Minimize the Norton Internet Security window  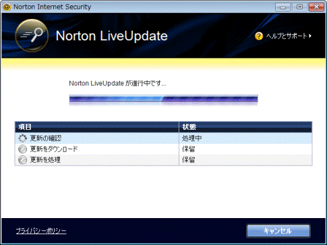point(283,7)
